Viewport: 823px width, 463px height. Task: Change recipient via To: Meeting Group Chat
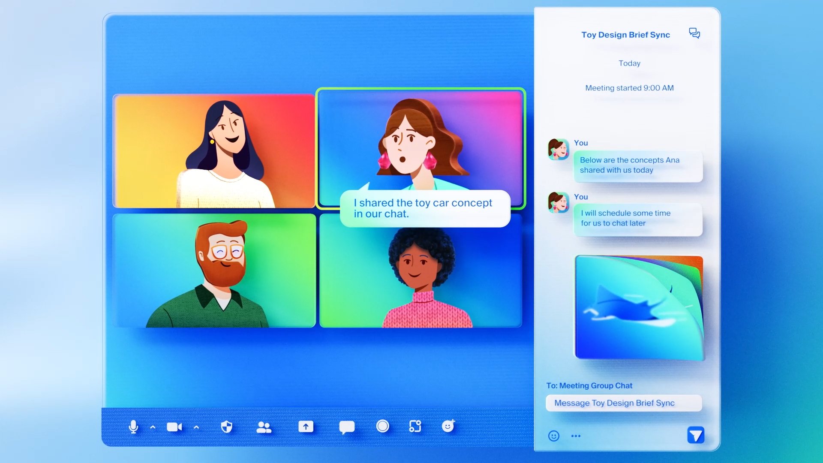pyautogui.click(x=589, y=385)
